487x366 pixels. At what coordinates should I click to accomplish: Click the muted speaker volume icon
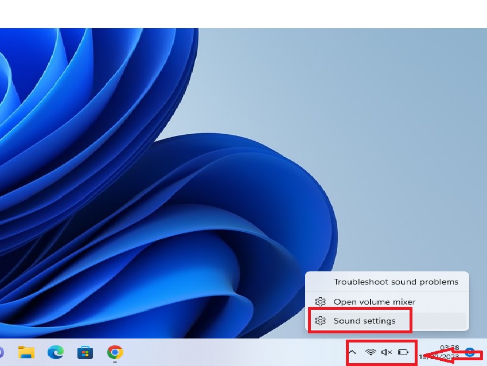point(387,352)
